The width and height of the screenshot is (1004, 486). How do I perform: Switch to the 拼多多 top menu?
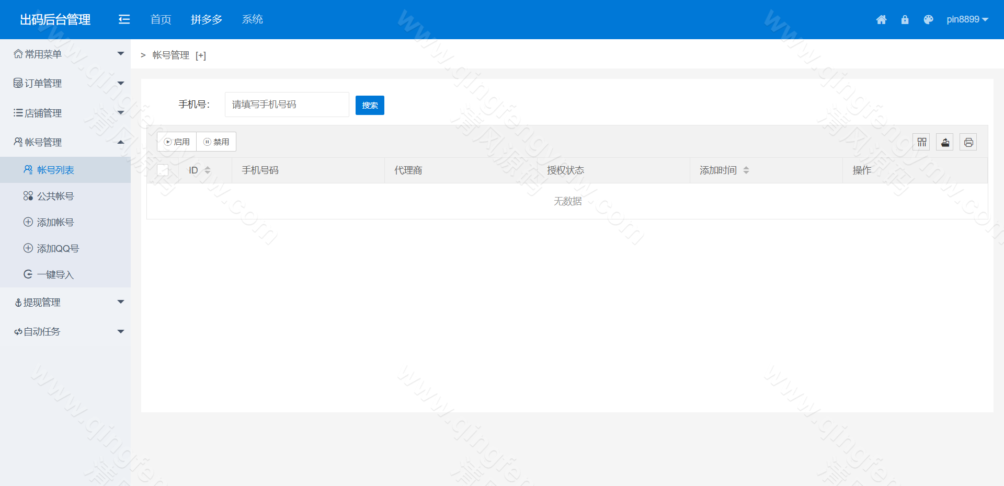click(207, 19)
